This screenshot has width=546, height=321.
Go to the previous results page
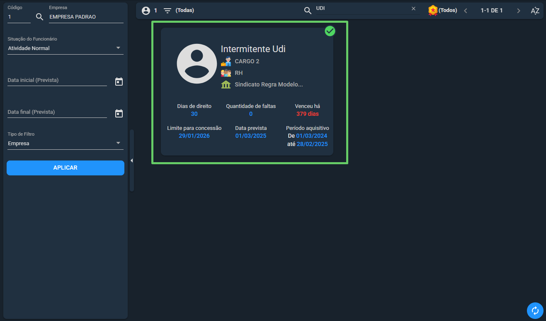click(466, 11)
